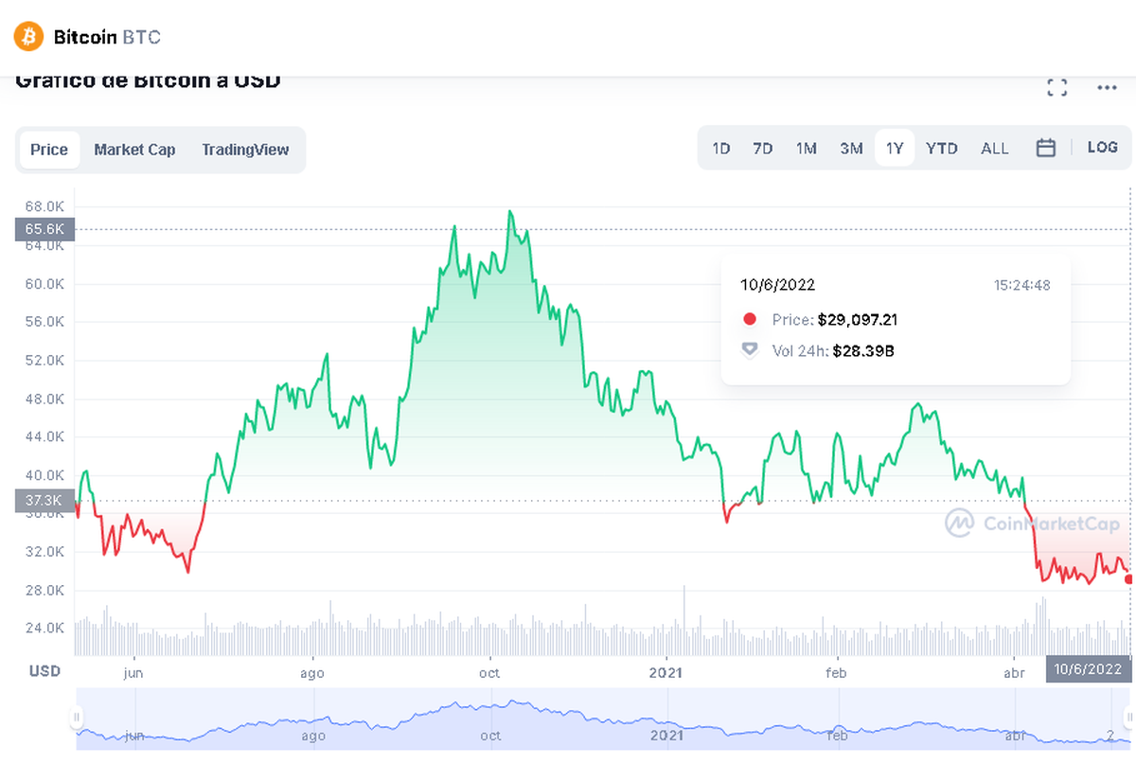Viewport: 1136px width, 764px height.
Task: Show ALL price history
Action: (x=995, y=149)
